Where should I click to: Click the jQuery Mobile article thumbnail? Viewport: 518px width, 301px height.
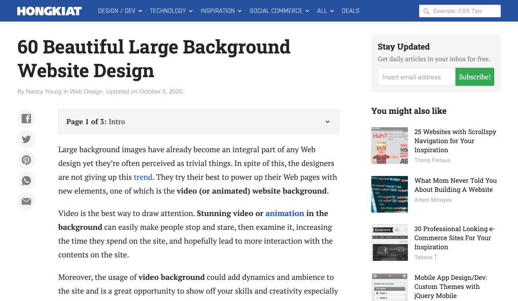[389, 287]
